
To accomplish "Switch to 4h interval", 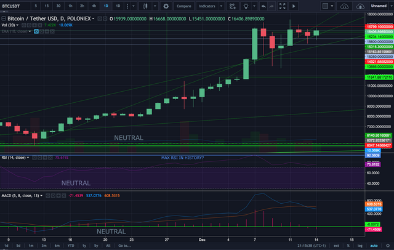I will 94,6.
